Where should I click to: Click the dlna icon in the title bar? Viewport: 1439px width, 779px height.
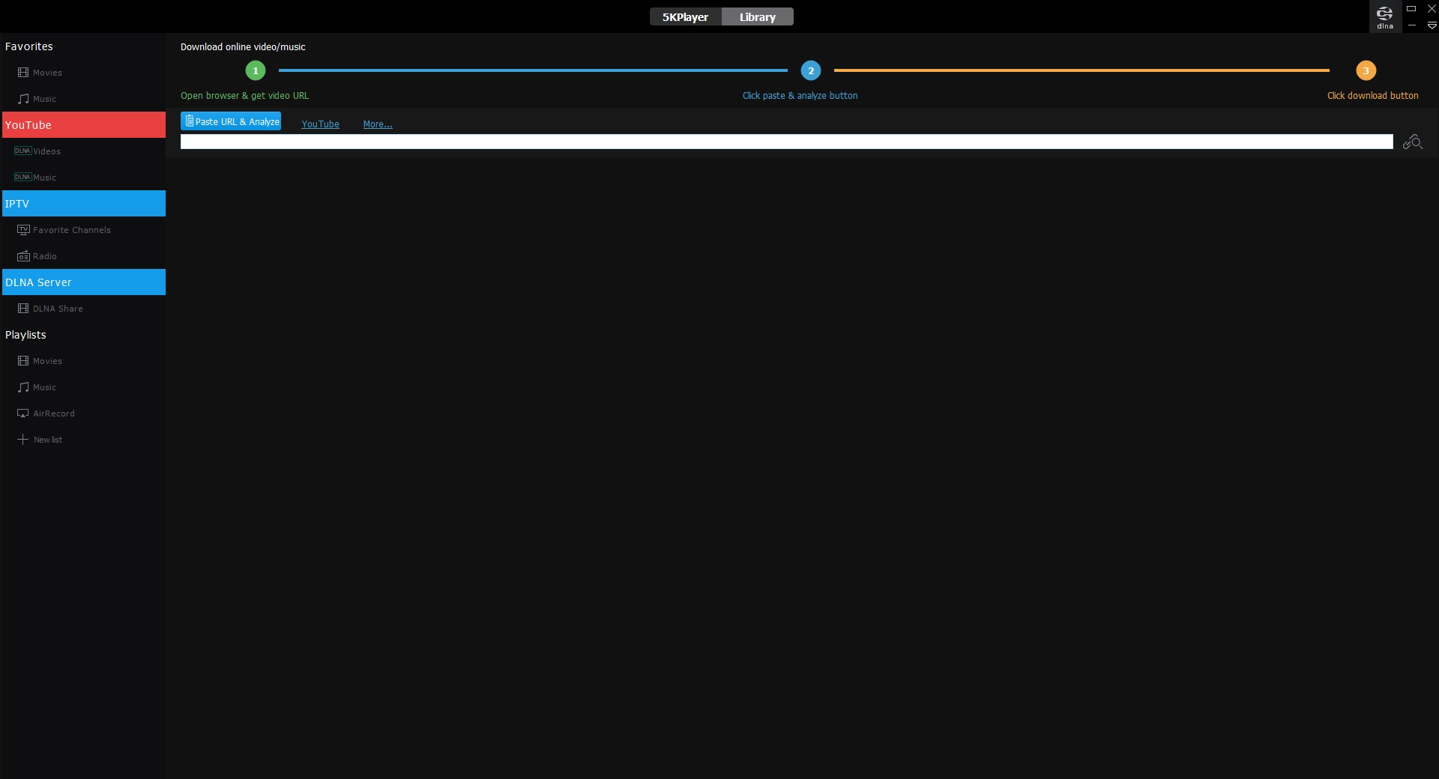pyautogui.click(x=1384, y=16)
